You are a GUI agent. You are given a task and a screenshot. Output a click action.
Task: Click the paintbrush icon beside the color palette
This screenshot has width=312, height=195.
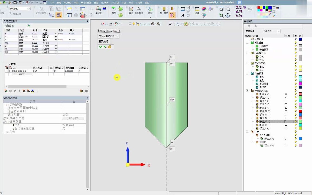tap(274, 15)
